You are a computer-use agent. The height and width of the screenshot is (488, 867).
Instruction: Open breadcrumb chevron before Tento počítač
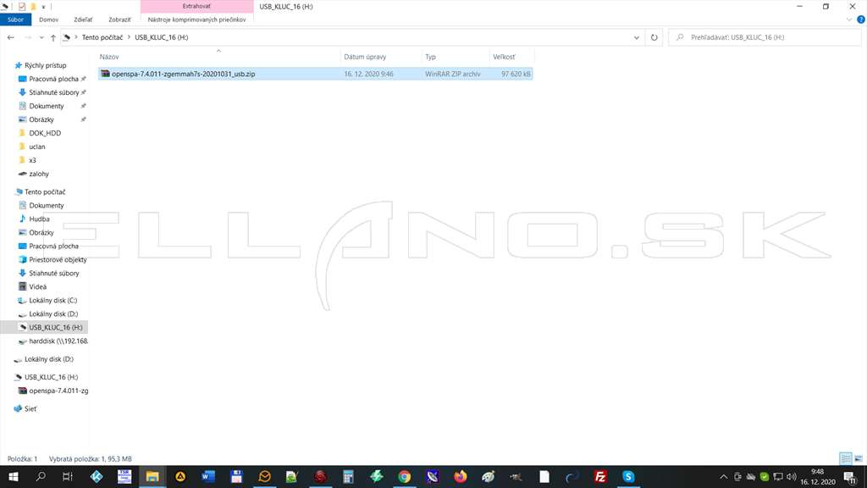point(76,37)
